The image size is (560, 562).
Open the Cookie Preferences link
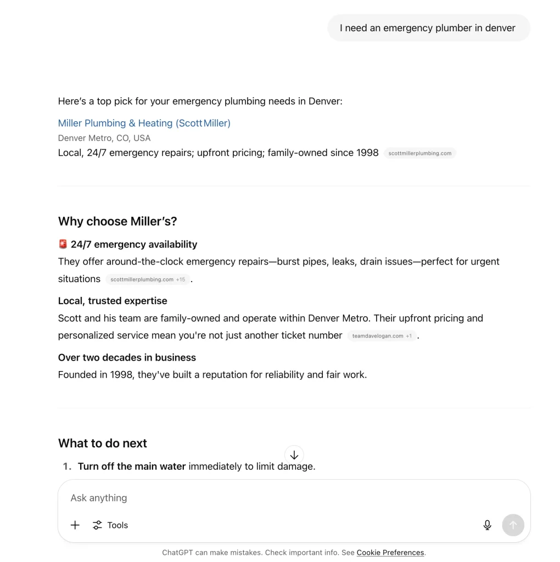click(x=390, y=553)
